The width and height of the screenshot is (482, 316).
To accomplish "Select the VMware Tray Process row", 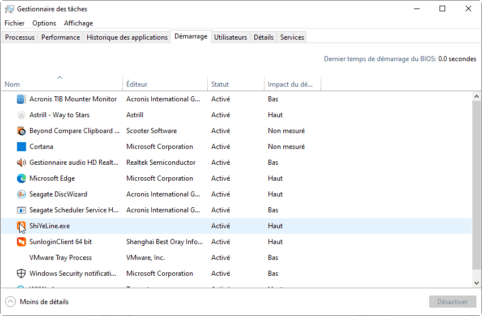I will [x=61, y=258].
